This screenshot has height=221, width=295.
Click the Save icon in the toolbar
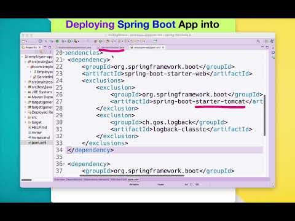(40, 41)
